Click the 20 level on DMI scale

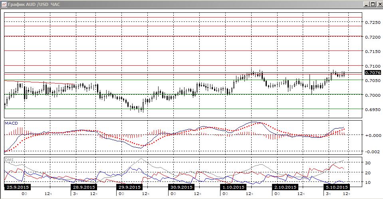(x=368, y=173)
